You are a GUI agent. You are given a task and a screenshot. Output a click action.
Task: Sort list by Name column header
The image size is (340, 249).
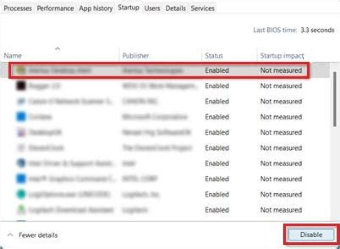coord(13,56)
